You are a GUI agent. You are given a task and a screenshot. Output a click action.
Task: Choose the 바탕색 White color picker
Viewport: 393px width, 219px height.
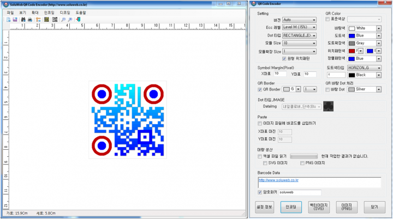pyautogui.click(x=365, y=28)
